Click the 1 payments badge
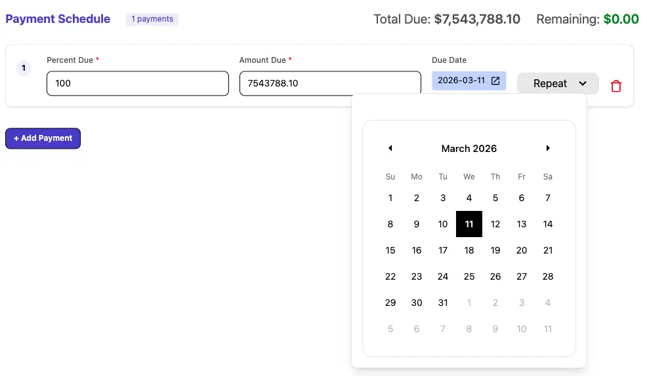Screen dimensions: 647x376 (152, 19)
